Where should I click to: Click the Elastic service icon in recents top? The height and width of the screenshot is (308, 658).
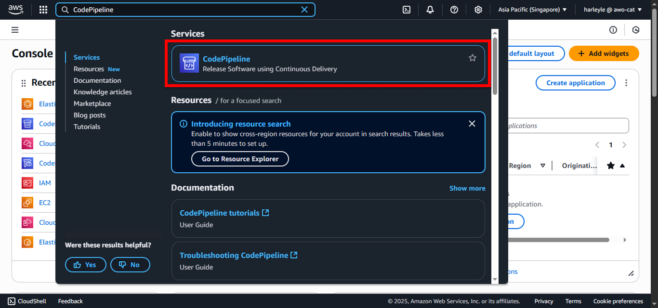27,104
